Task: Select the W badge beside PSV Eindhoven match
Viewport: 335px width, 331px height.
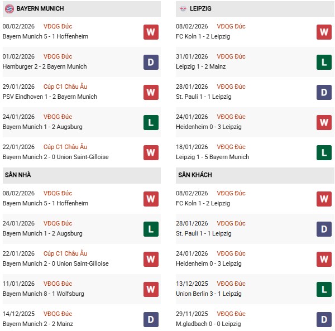Action: click(151, 92)
